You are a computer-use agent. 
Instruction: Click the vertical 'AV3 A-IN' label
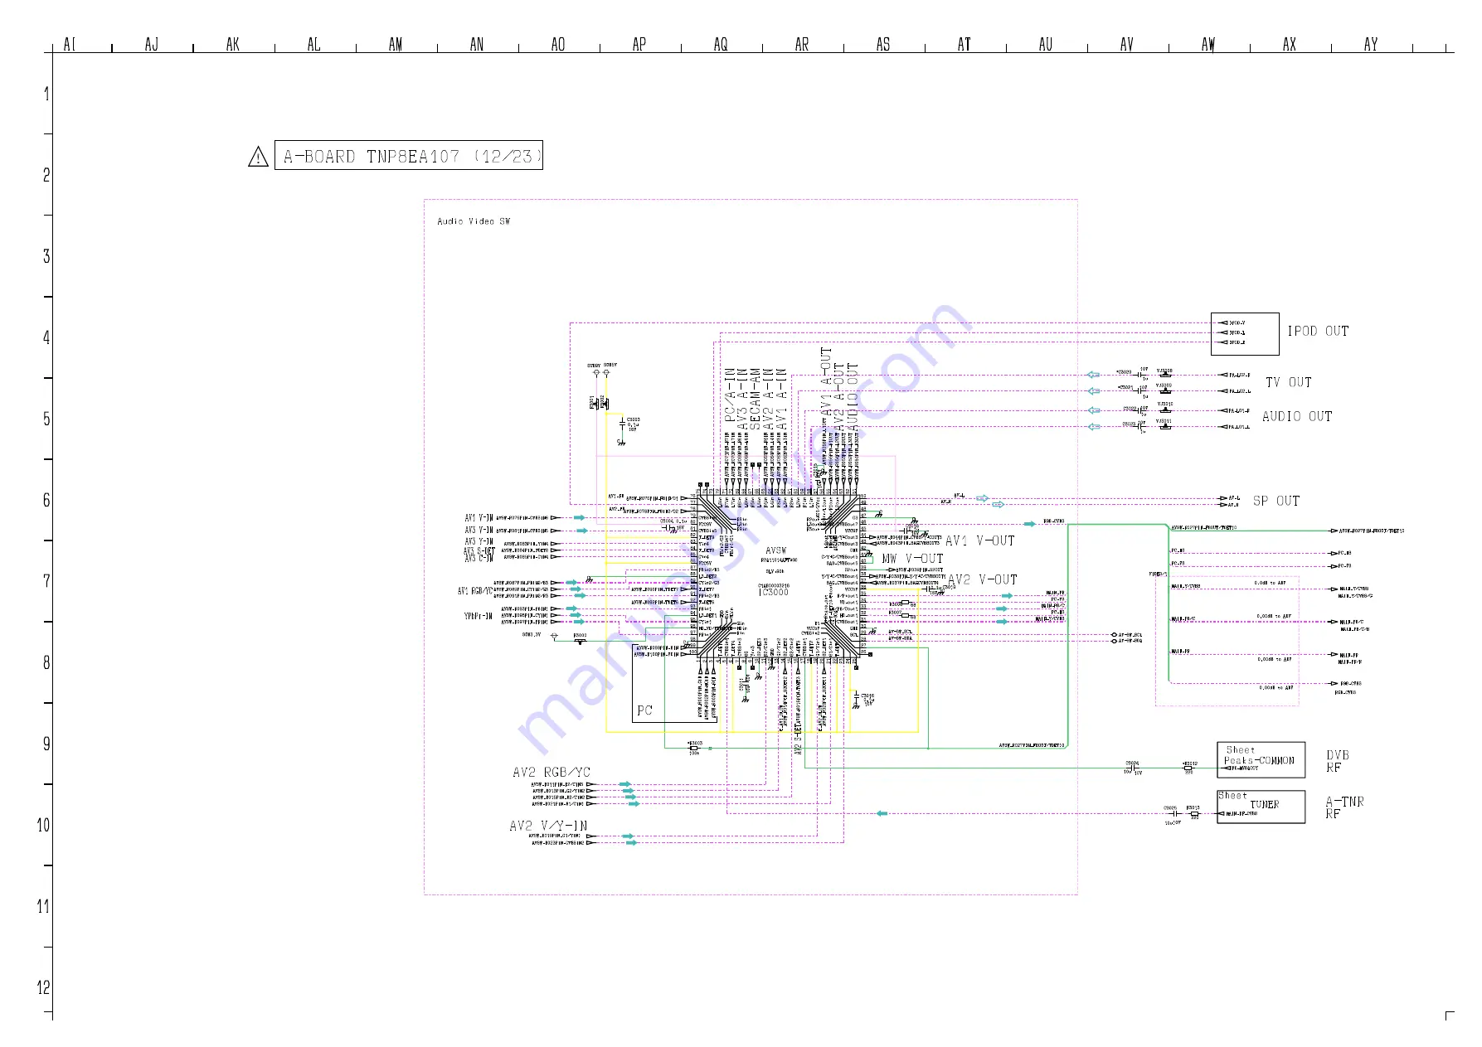(743, 399)
